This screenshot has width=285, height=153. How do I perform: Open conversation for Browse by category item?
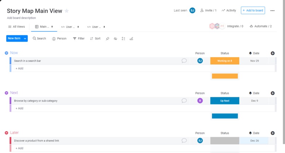(184, 100)
